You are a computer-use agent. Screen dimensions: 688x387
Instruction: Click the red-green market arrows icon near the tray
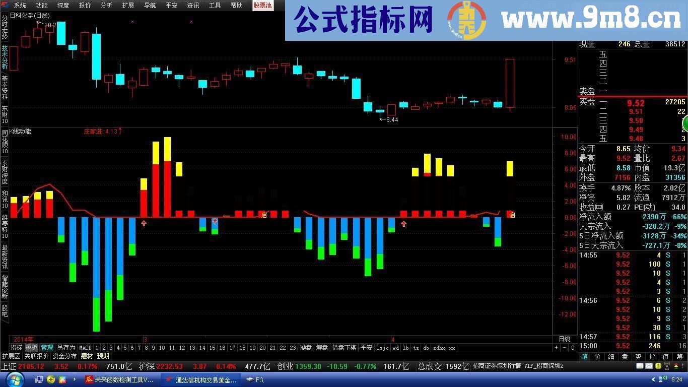(676, 366)
